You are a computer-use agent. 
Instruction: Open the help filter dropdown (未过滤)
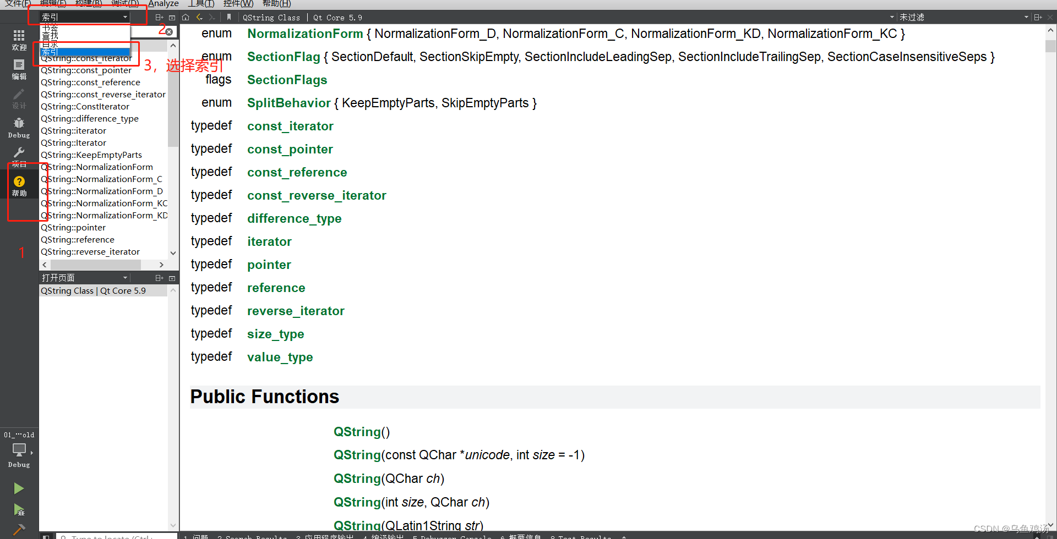pos(963,18)
